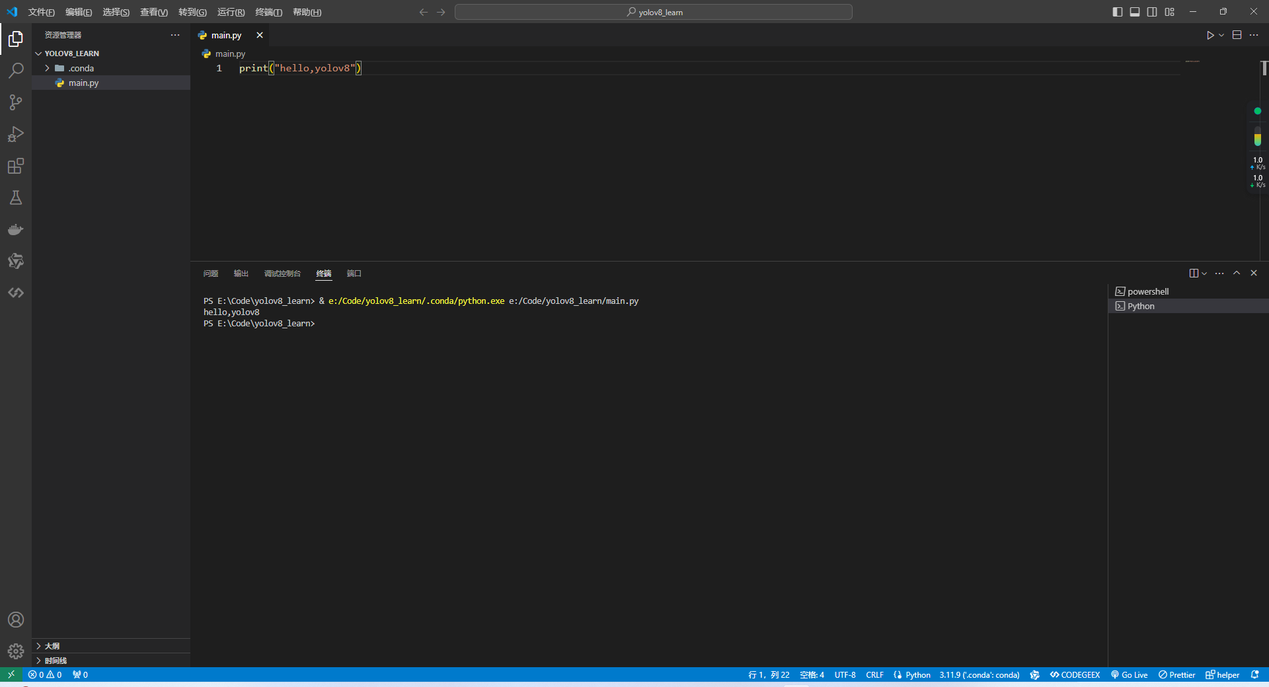The image size is (1269, 687).
Task: Open the Extensions view
Action: coord(16,166)
